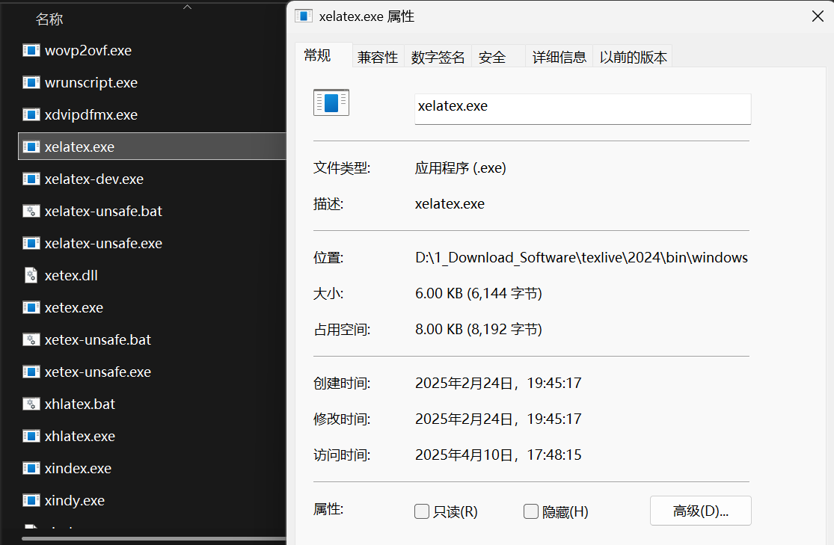The image size is (834, 545).
Task: Click the wovp2ovf.exe file icon
Action: (31, 51)
